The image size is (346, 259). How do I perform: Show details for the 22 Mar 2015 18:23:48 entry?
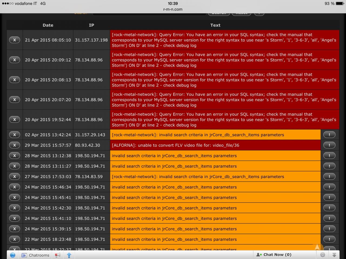(329, 239)
